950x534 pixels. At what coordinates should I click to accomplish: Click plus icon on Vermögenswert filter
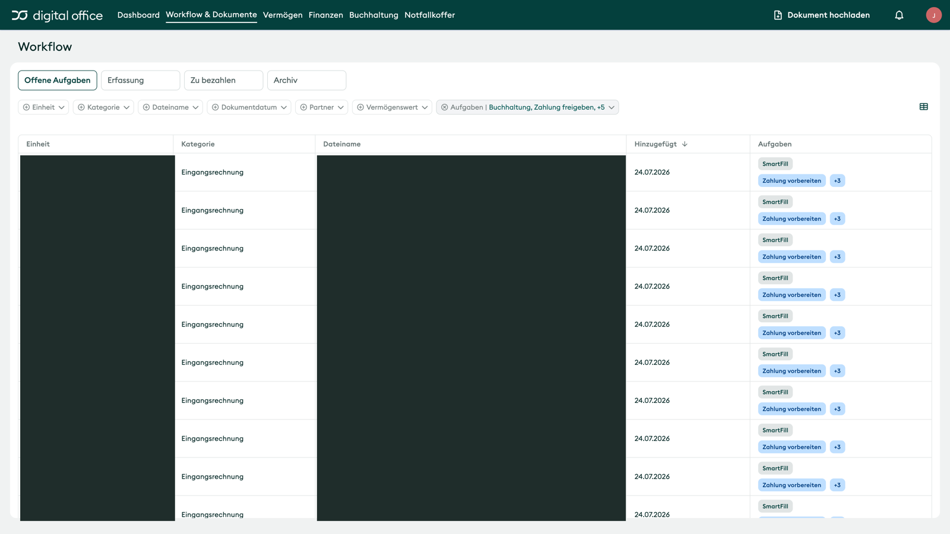[360, 107]
